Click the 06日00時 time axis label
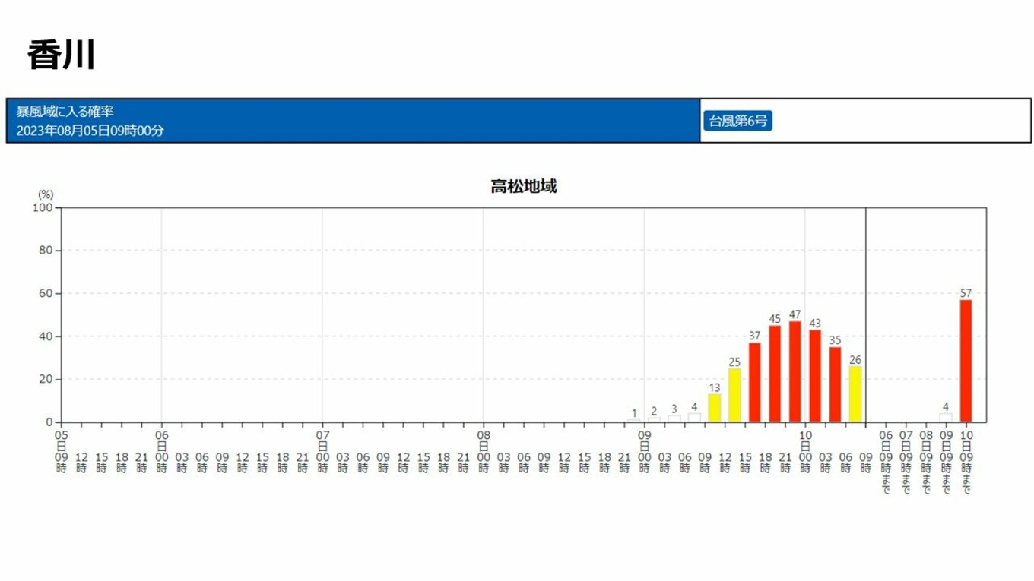Screen dimensions: 1034x581 click(162, 450)
